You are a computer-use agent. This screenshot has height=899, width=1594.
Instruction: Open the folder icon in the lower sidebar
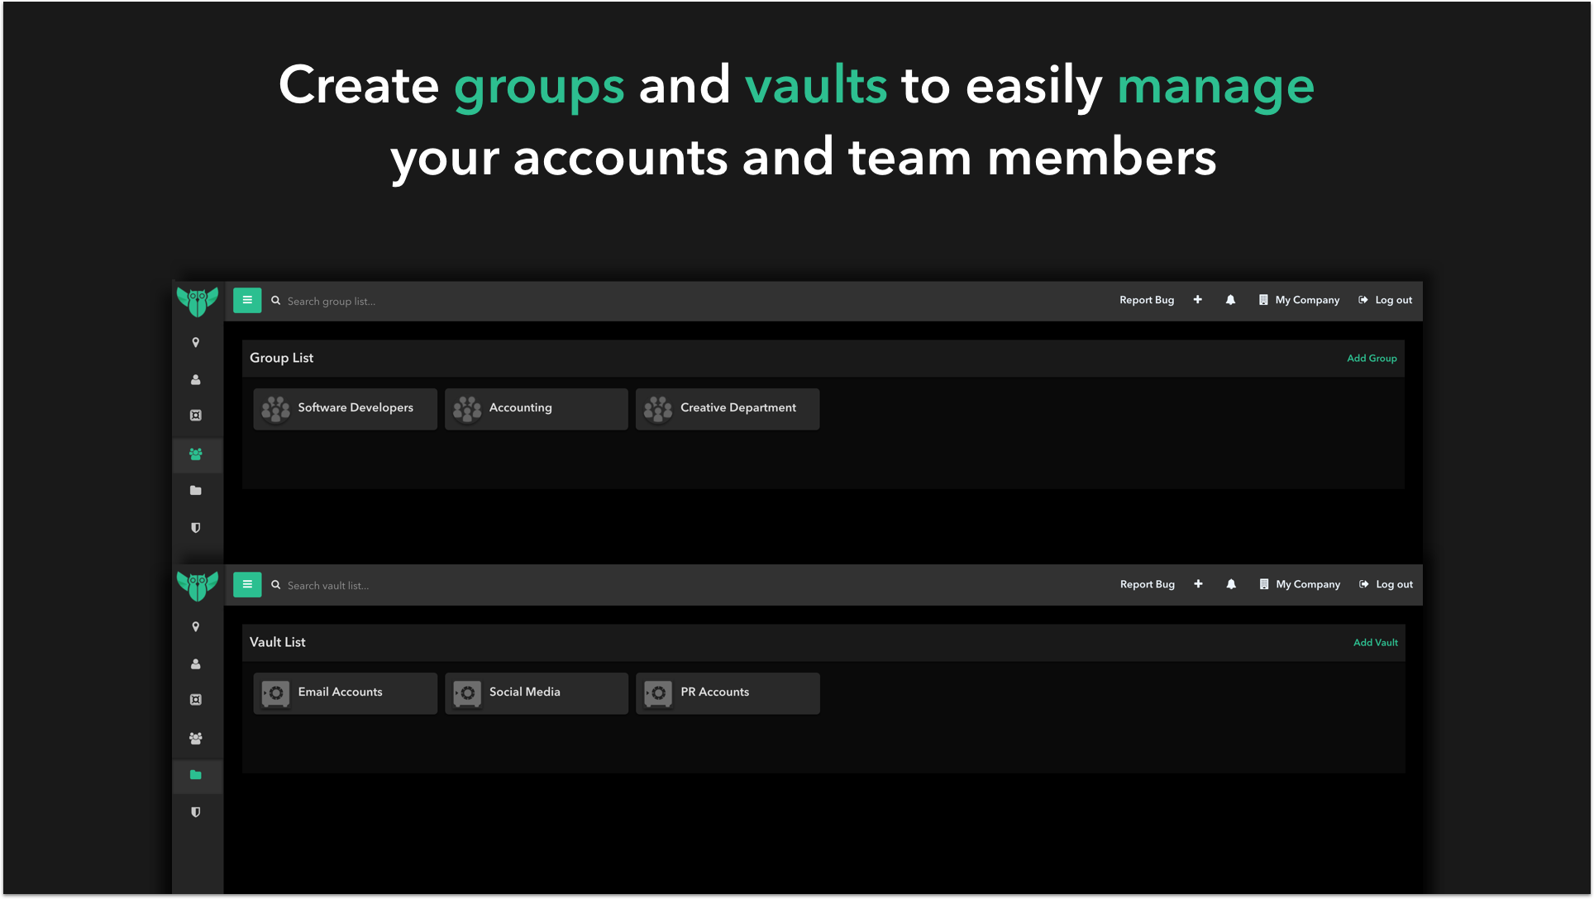click(x=196, y=775)
